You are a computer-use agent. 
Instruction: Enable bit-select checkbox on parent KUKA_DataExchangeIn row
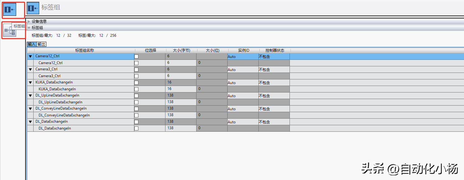click(136, 83)
